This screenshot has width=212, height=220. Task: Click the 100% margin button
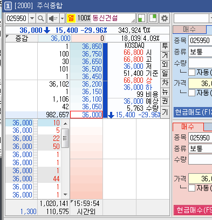pos(84,18)
